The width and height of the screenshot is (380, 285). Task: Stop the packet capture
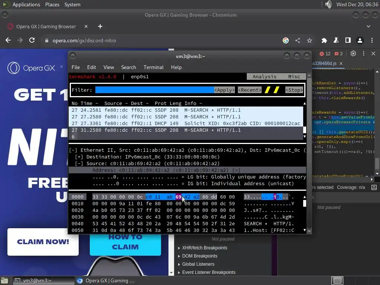point(294,90)
